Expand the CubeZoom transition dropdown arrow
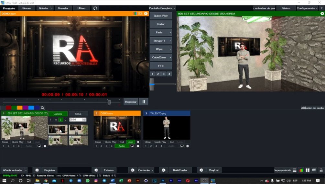The image size is (325, 184). pyautogui.click(x=170, y=58)
